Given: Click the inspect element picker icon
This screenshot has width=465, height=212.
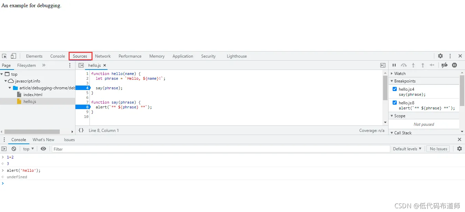Looking at the screenshot, I should [x=4, y=56].
